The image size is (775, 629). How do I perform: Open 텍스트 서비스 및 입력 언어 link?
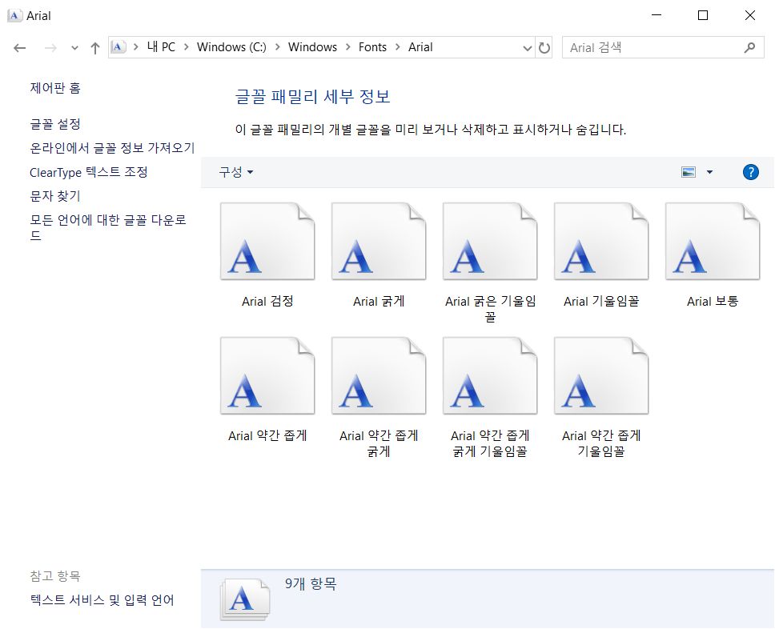[x=102, y=600]
